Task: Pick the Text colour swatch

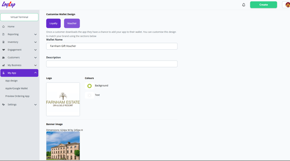Action: pyautogui.click(x=90, y=95)
